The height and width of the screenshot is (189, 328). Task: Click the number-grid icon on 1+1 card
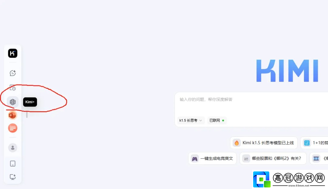(x=307, y=143)
